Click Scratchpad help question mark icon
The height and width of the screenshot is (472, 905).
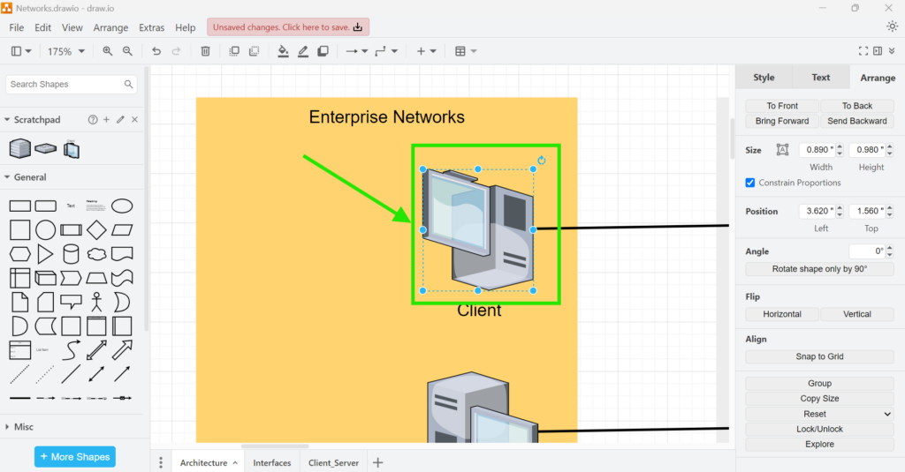pos(92,119)
